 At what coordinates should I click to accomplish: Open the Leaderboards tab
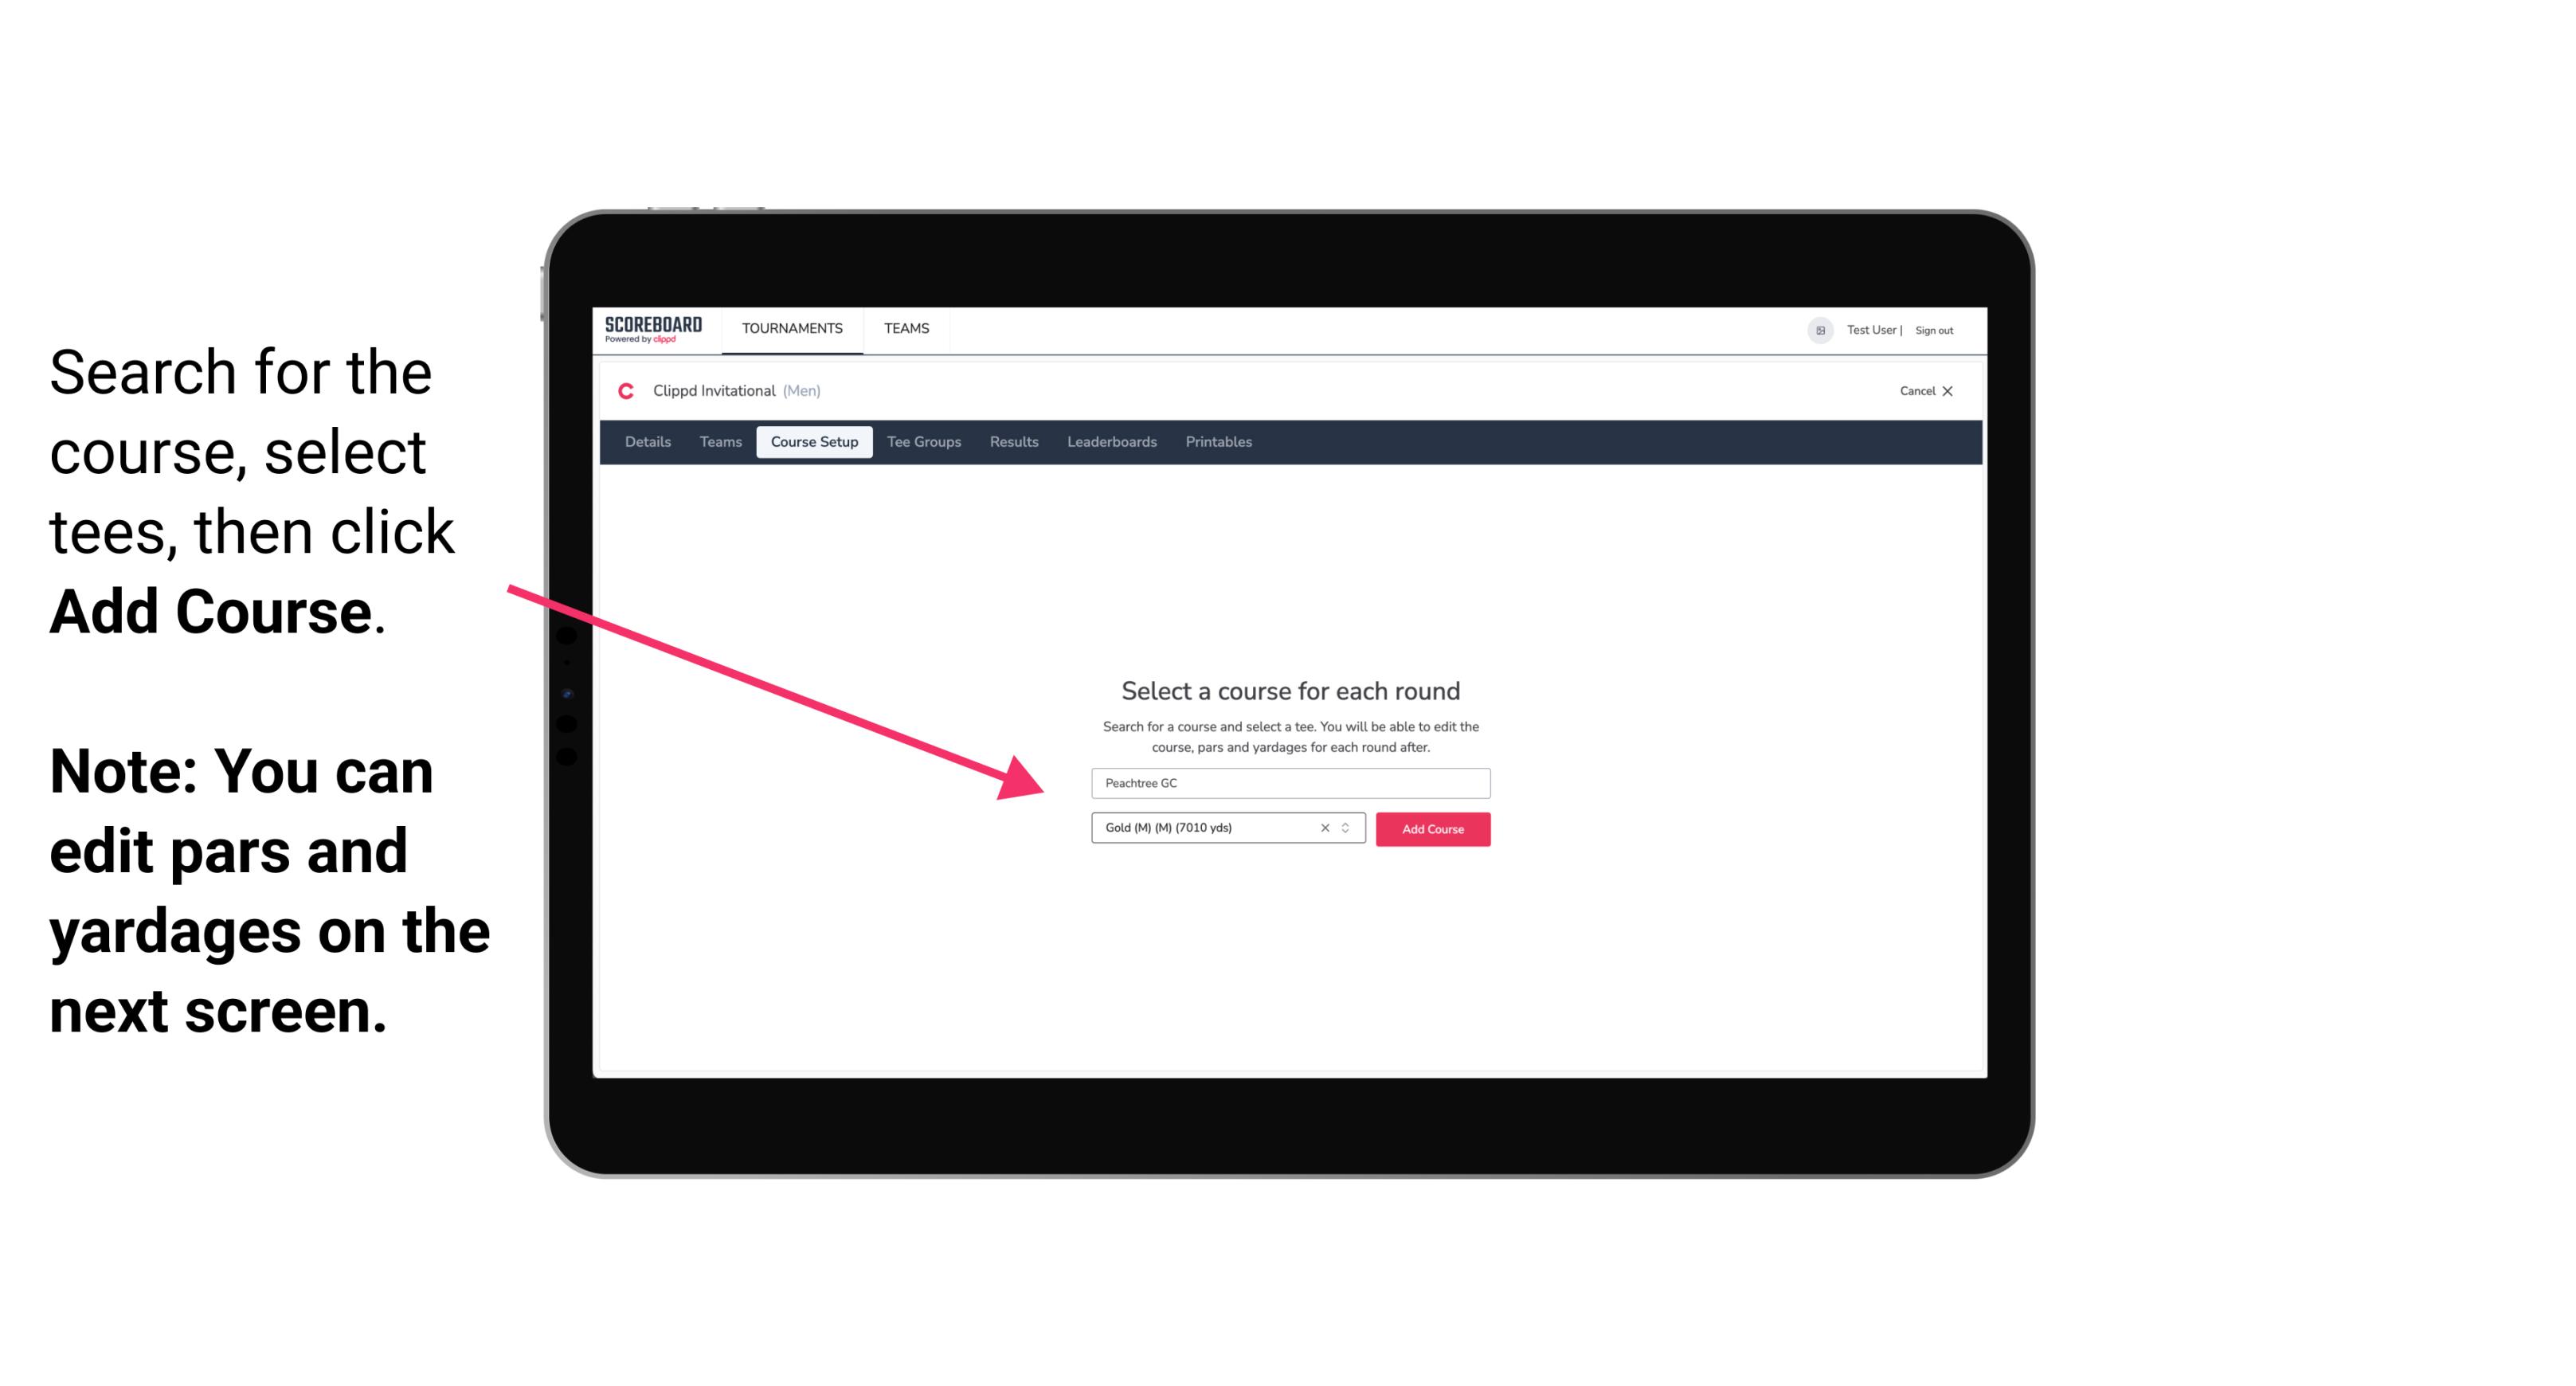pos(1109,442)
